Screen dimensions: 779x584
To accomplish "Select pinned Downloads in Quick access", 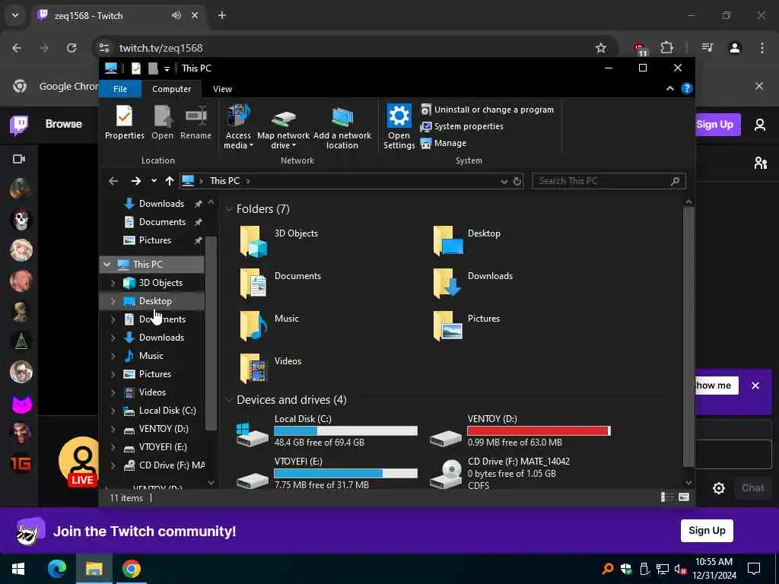I will tap(161, 204).
